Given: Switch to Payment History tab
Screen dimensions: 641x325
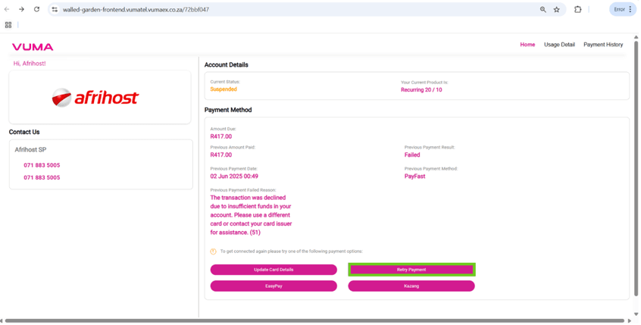Looking at the screenshot, I should click(603, 45).
